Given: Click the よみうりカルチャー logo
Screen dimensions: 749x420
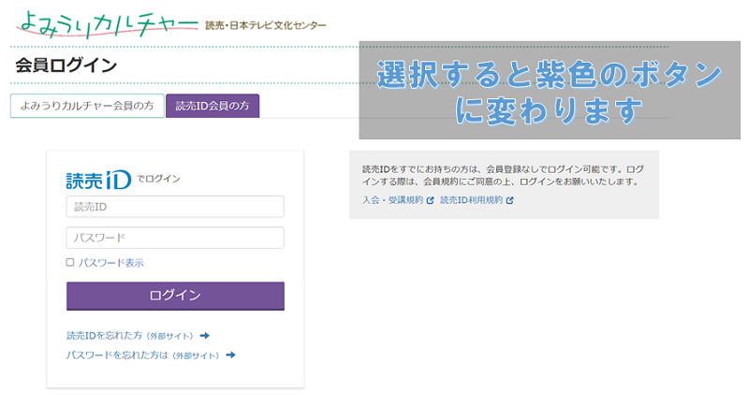Looking at the screenshot, I should pos(106,22).
